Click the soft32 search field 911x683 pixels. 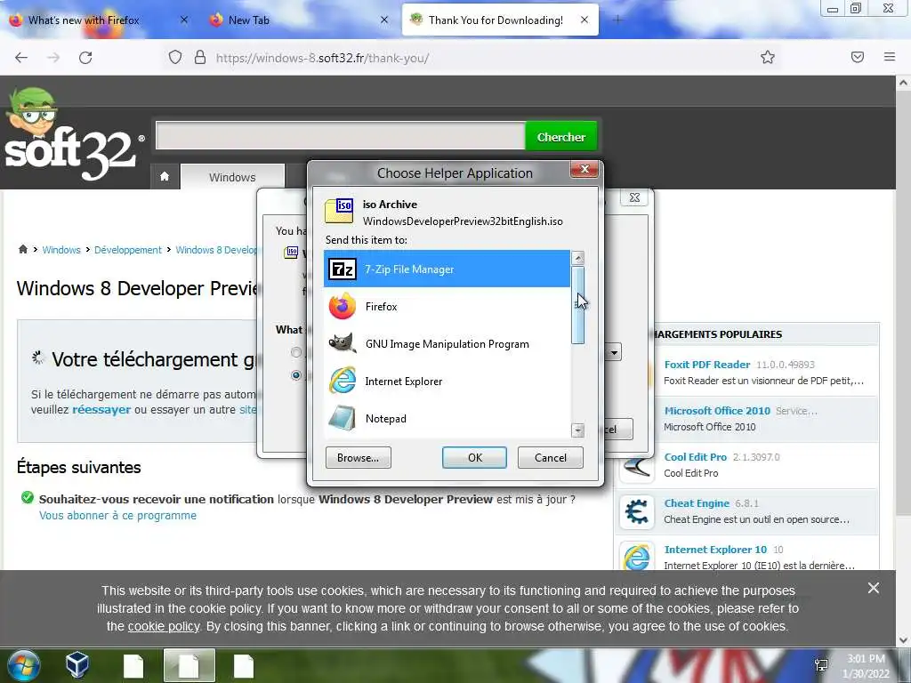[341, 135]
